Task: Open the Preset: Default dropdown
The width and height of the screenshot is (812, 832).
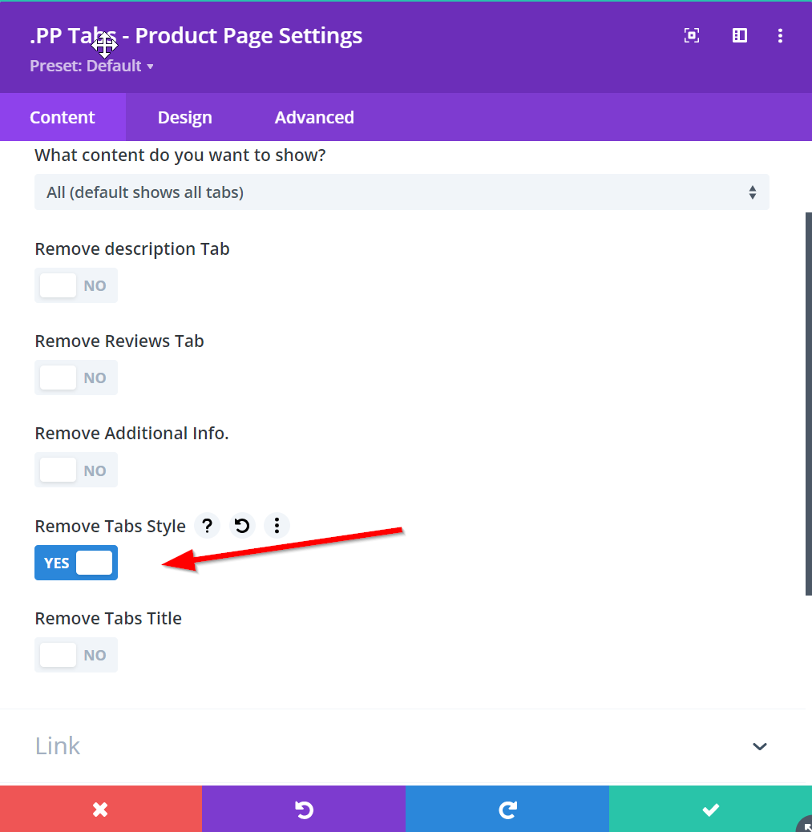Action: point(91,66)
